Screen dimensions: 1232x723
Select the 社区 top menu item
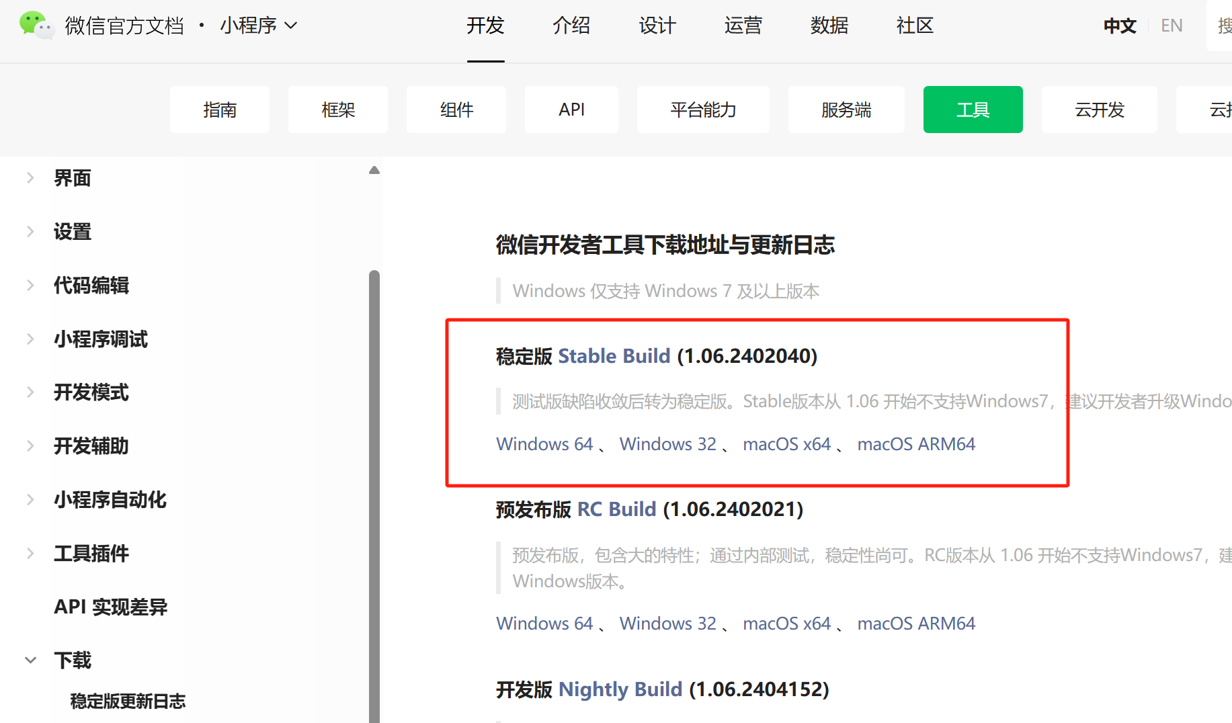(x=915, y=26)
